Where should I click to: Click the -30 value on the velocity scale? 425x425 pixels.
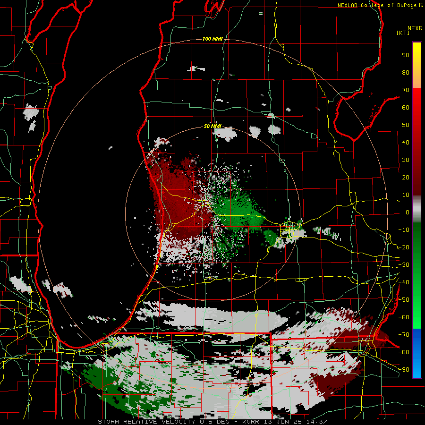tap(404, 265)
